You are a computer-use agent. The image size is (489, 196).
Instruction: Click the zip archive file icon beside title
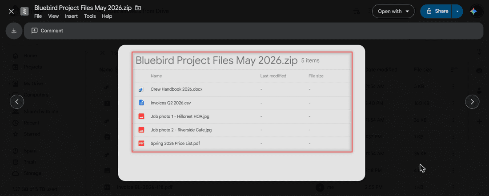pos(24,12)
